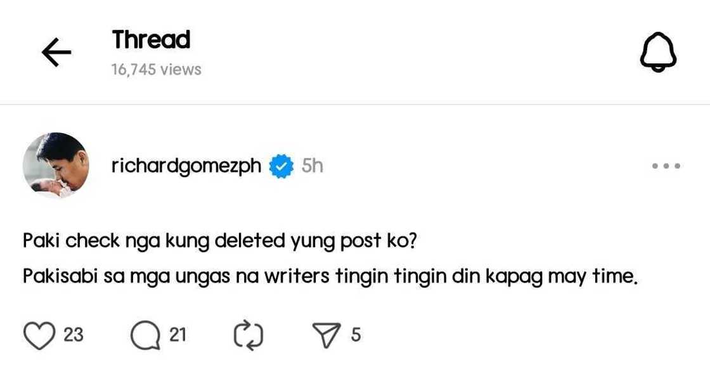The image size is (710, 376).
Task: Share the post with paper plane icon
Action: pyautogui.click(x=326, y=335)
